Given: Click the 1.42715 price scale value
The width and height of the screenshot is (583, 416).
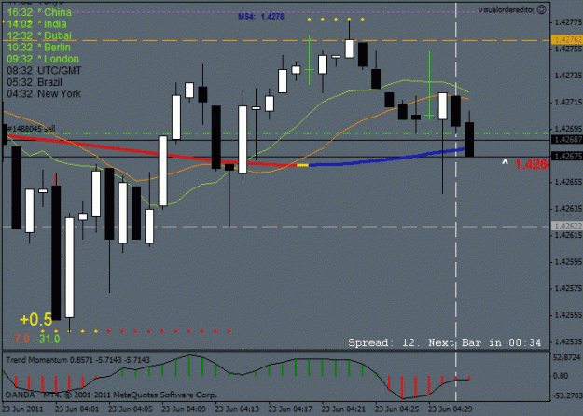Looking at the screenshot, I should 566,103.
